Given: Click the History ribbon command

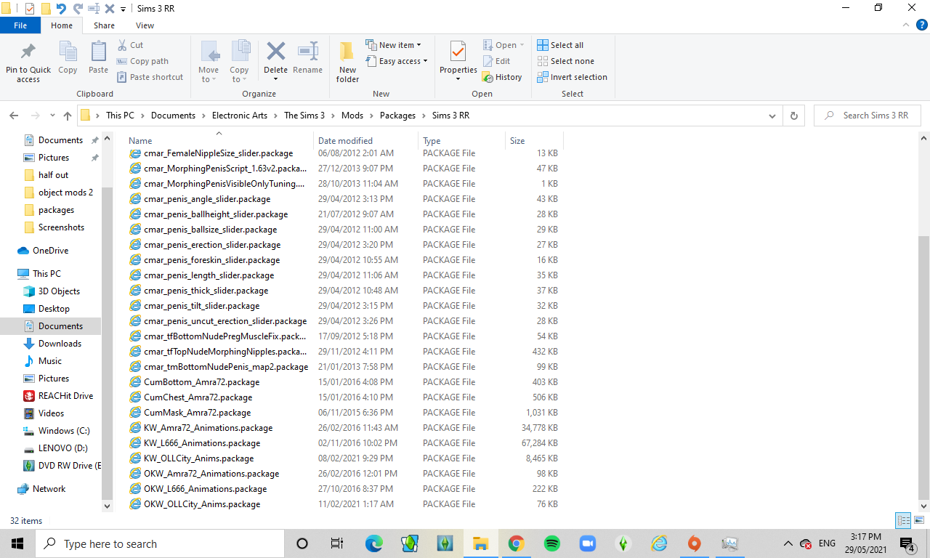Looking at the screenshot, I should coord(502,77).
